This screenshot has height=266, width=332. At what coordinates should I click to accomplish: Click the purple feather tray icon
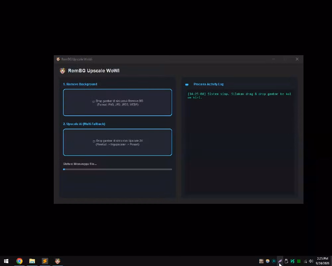click(280, 261)
